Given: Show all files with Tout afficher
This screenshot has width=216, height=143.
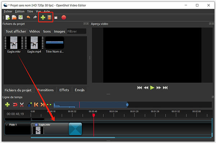Looking at the screenshot, I should [16, 32].
